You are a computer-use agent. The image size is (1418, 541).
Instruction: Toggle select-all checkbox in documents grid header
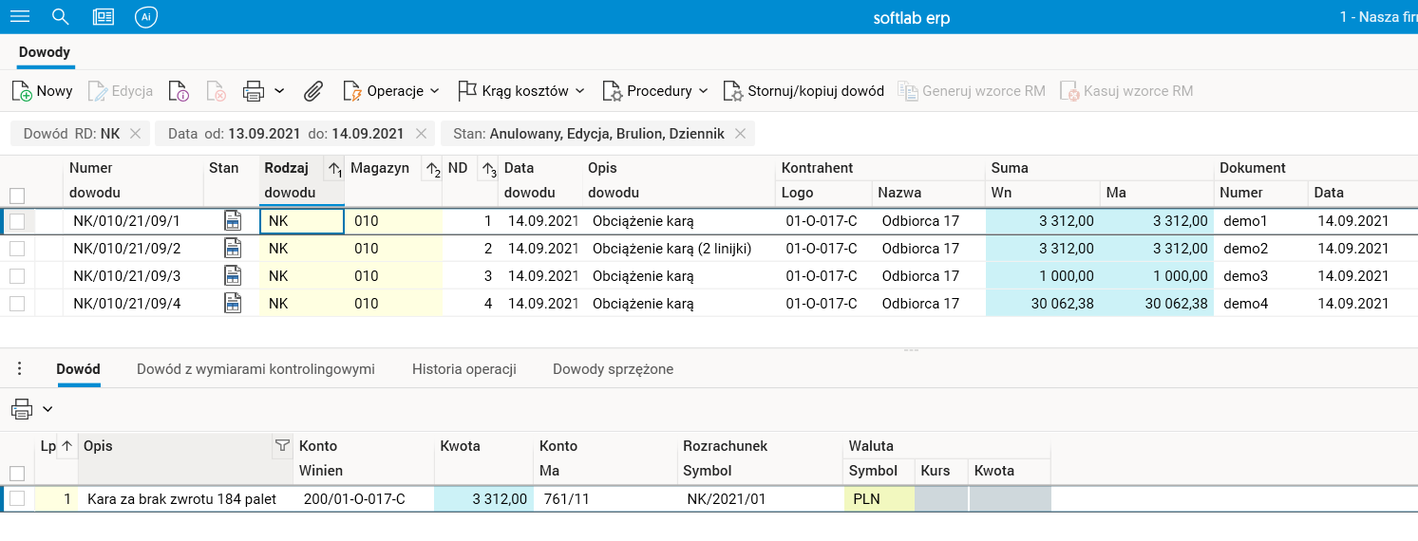tap(17, 196)
